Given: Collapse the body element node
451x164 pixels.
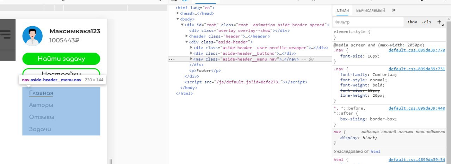Looking at the screenshot, I should pyautogui.click(x=178, y=19).
